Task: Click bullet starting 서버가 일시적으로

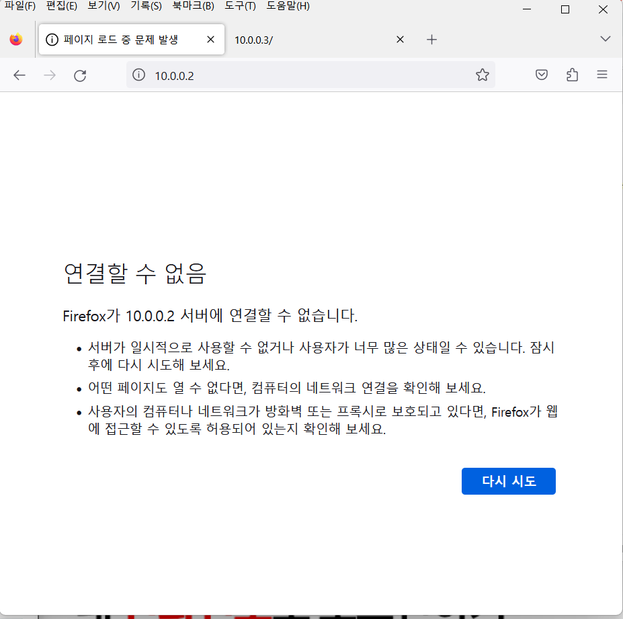Action: [321, 356]
